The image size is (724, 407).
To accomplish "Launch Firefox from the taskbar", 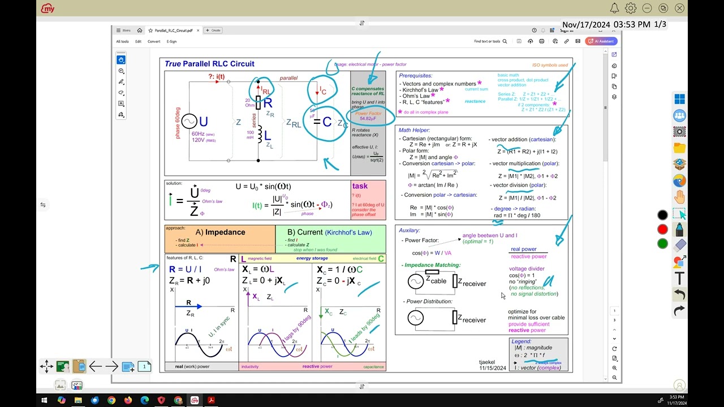I will [x=128, y=400].
